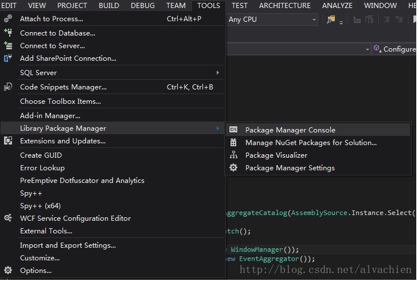Screen dimensions: 418x281
Task: Open Package Visualizer
Action: [318, 155]
